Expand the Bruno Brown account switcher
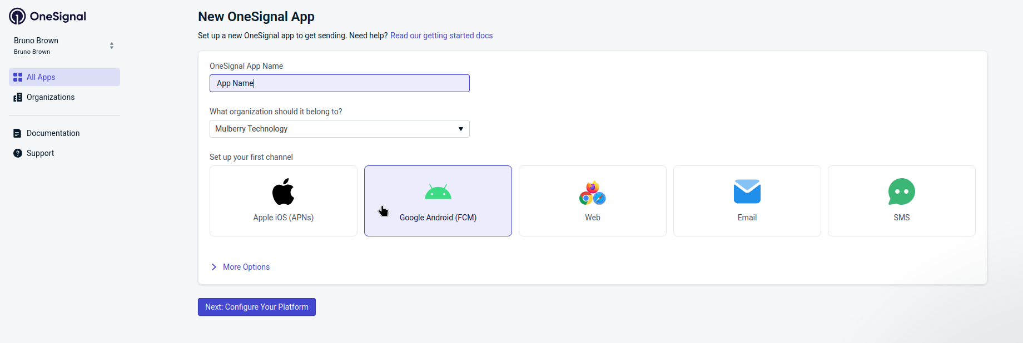 [112, 46]
